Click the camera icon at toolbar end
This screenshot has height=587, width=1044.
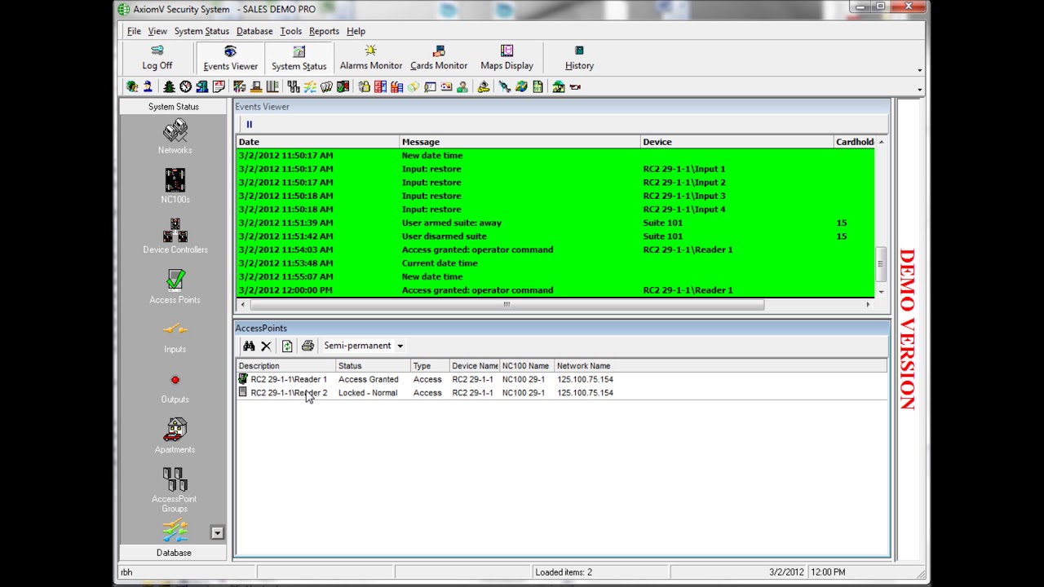(x=574, y=86)
